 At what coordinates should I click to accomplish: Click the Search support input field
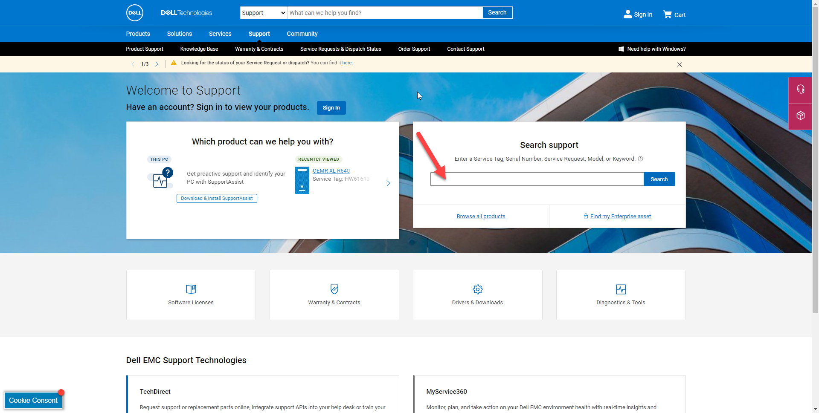pos(537,179)
